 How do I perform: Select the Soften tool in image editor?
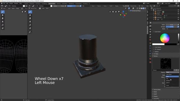[x=3, y=15]
